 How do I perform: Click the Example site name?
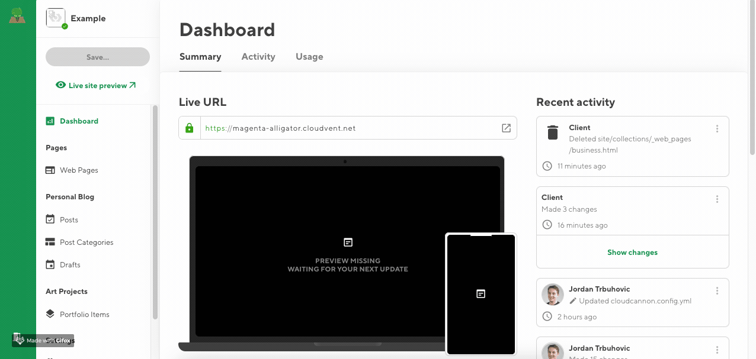tap(88, 18)
